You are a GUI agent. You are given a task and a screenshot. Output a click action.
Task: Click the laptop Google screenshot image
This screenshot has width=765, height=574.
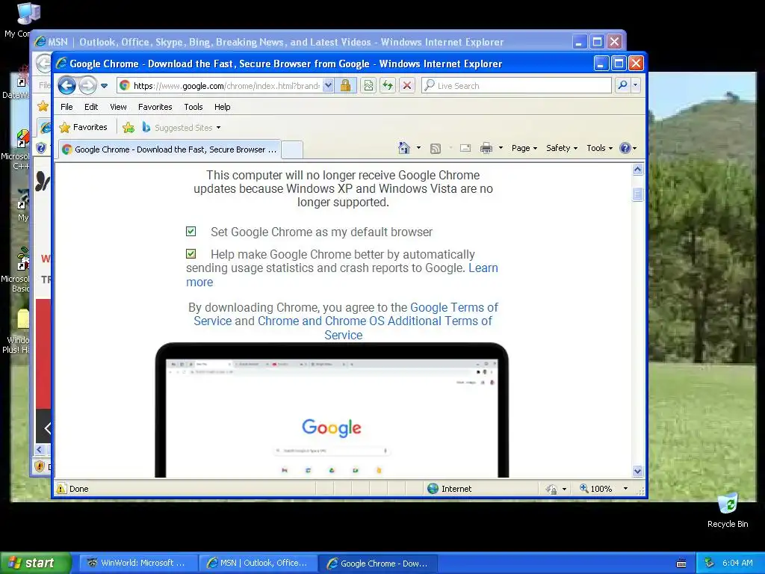(332, 410)
